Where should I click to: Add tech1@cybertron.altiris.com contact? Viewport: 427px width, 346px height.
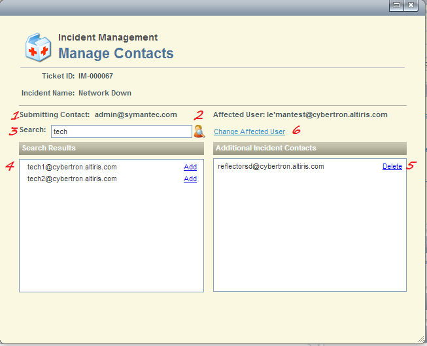pyautogui.click(x=190, y=167)
